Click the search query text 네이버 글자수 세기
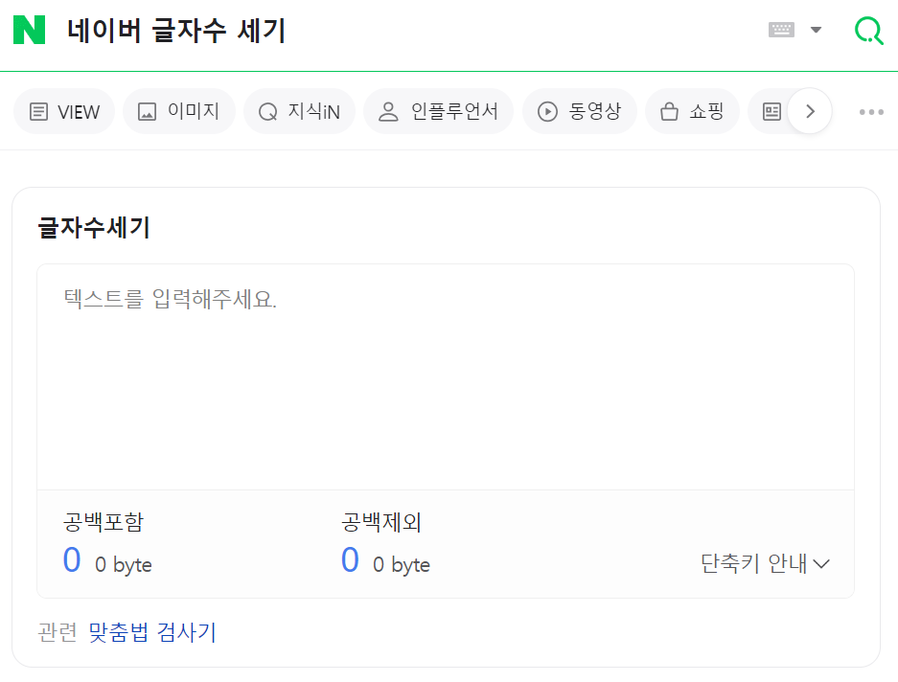The image size is (898, 682). [x=176, y=31]
